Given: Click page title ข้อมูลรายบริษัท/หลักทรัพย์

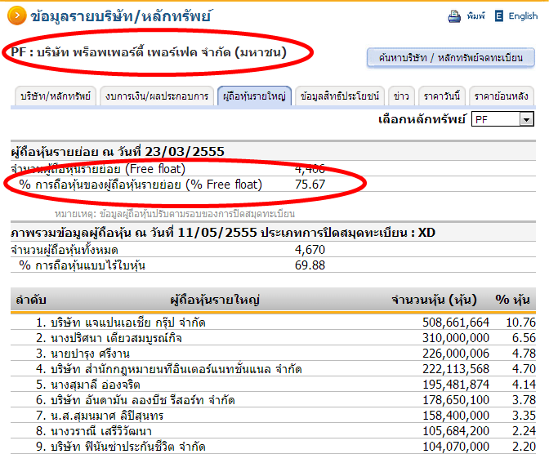Looking at the screenshot, I should point(121,16).
